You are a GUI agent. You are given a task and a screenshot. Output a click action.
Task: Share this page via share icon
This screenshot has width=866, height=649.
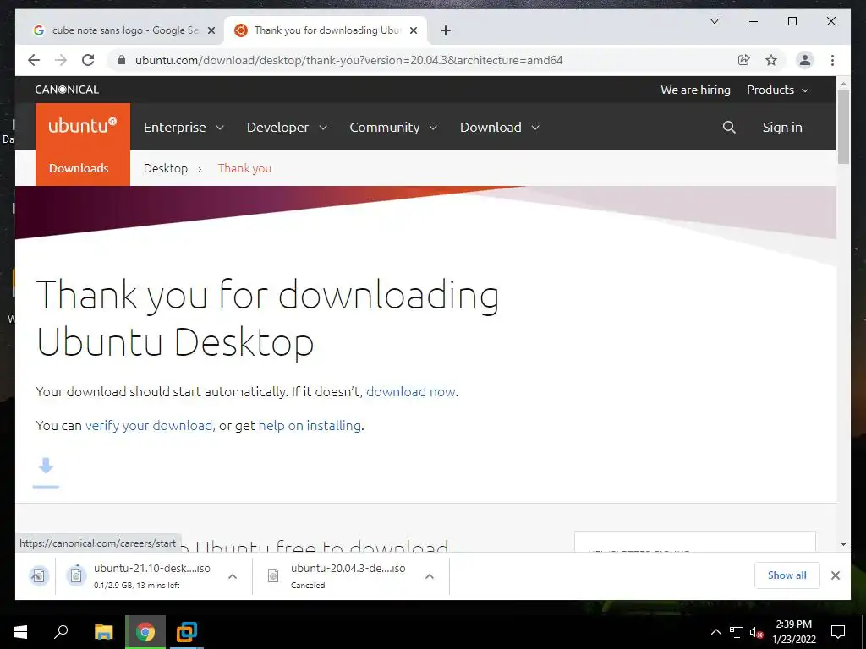coord(744,60)
